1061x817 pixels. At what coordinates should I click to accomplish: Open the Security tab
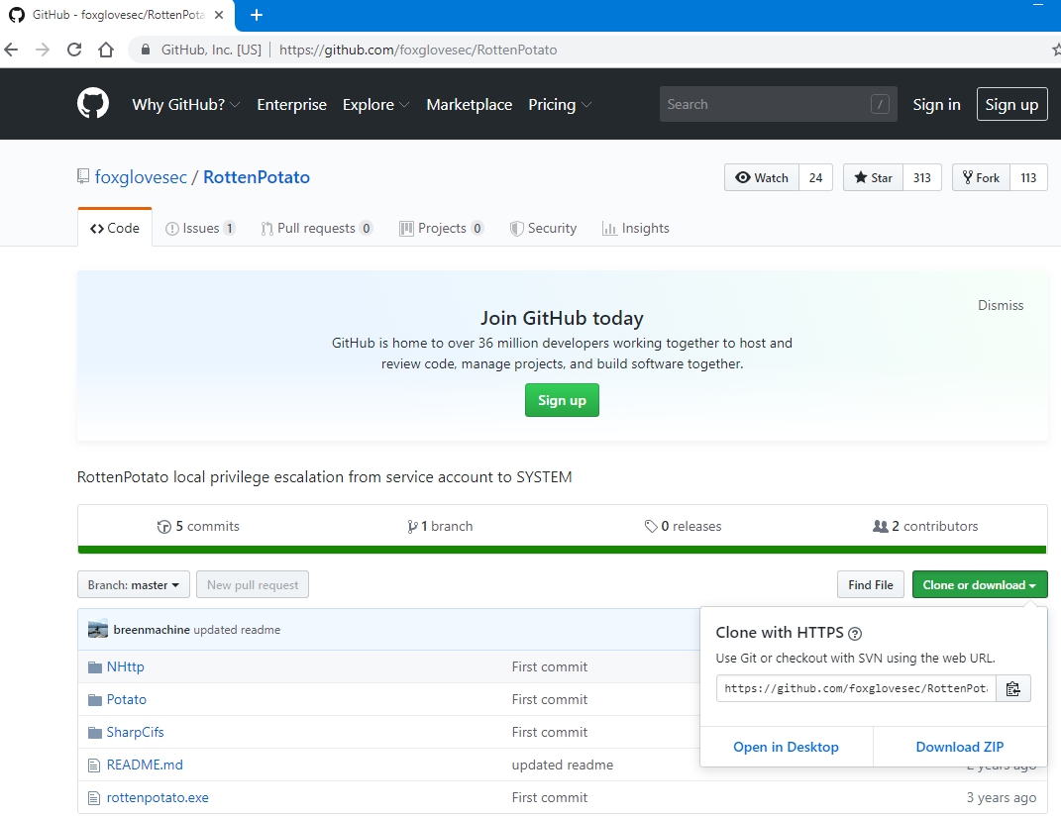click(x=543, y=228)
